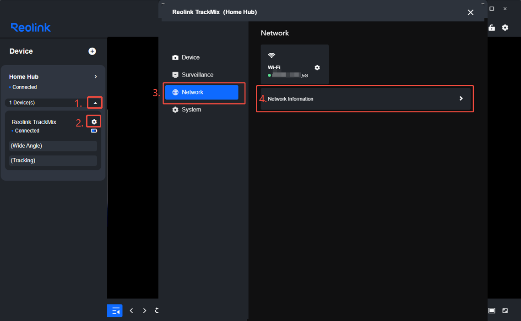Click the refresh icon in bottom toolbar
521x321 pixels.
[157, 310]
